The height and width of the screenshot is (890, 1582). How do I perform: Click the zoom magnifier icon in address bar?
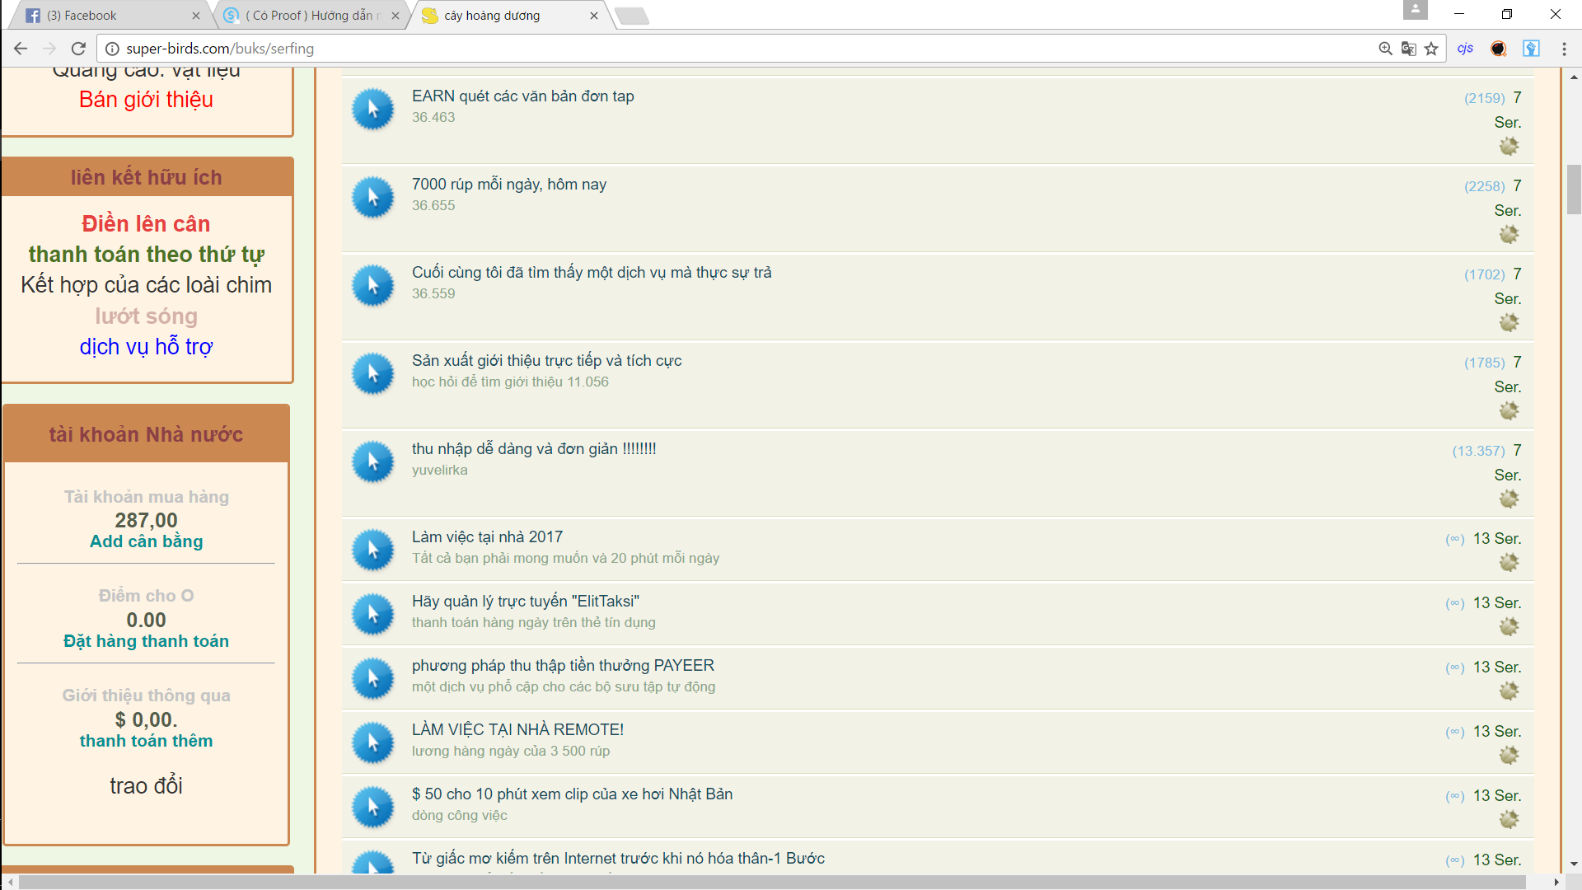click(1385, 49)
